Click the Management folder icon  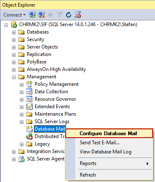click(21, 77)
